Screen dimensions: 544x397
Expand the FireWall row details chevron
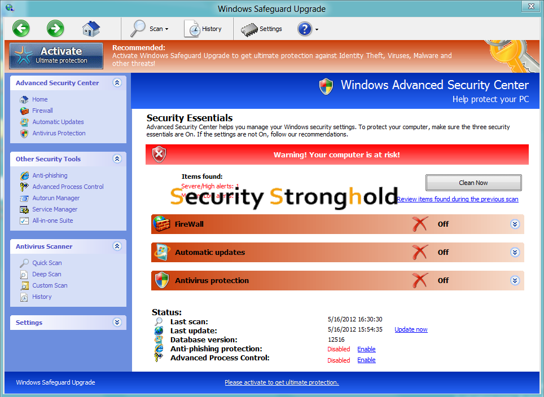pyautogui.click(x=515, y=224)
